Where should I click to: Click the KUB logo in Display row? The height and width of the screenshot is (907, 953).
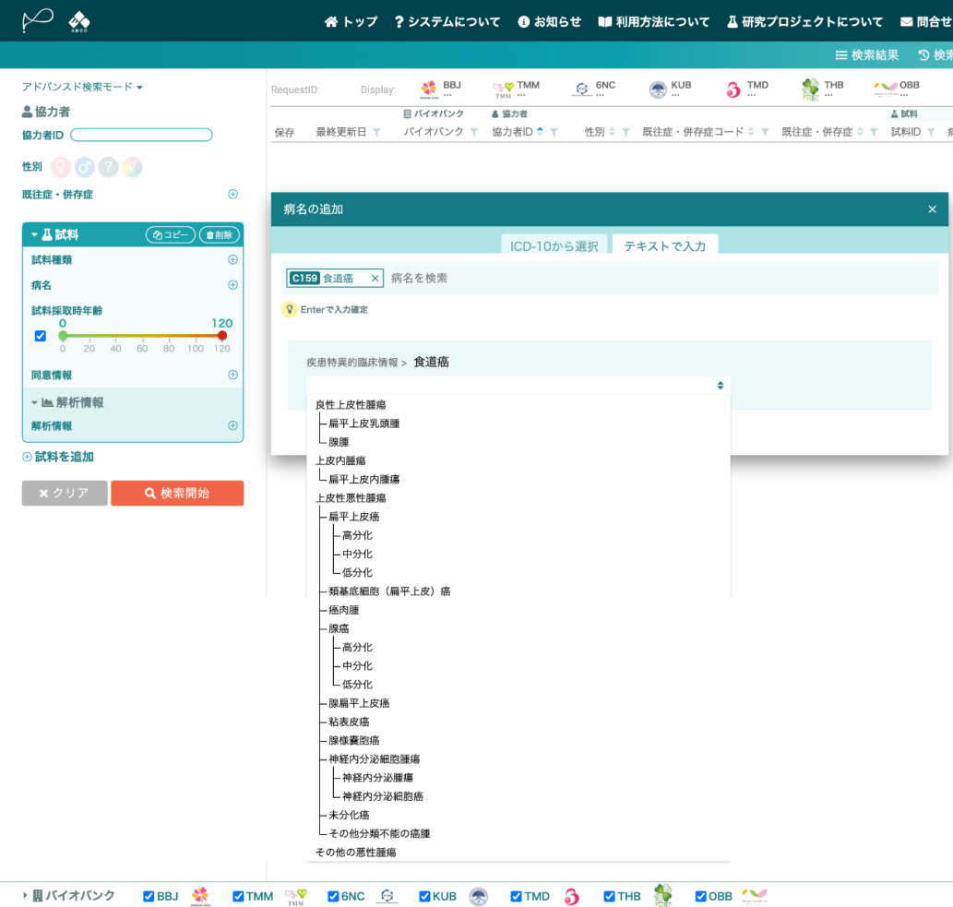658,90
